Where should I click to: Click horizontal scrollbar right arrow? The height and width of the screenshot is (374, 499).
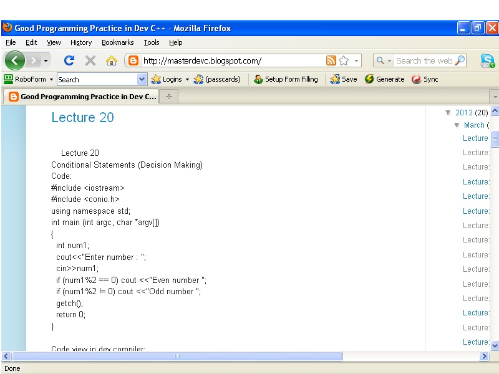pos(484,356)
